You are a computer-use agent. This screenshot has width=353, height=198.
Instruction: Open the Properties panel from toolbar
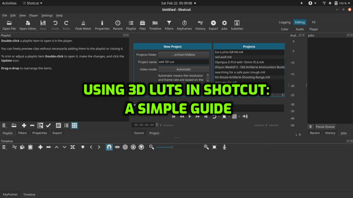click(x=102, y=25)
